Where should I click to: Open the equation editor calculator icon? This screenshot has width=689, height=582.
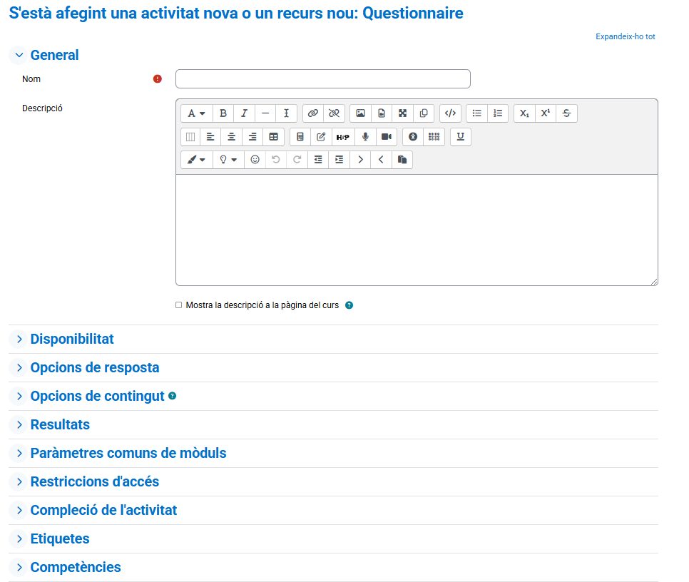coord(300,137)
